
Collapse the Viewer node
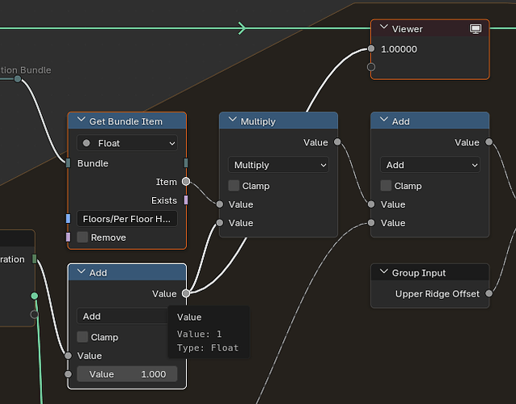pyautogui.click(x=383, y=27)
